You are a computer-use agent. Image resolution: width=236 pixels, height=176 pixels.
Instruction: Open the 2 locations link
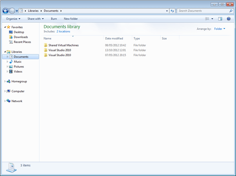pos(63,31)
